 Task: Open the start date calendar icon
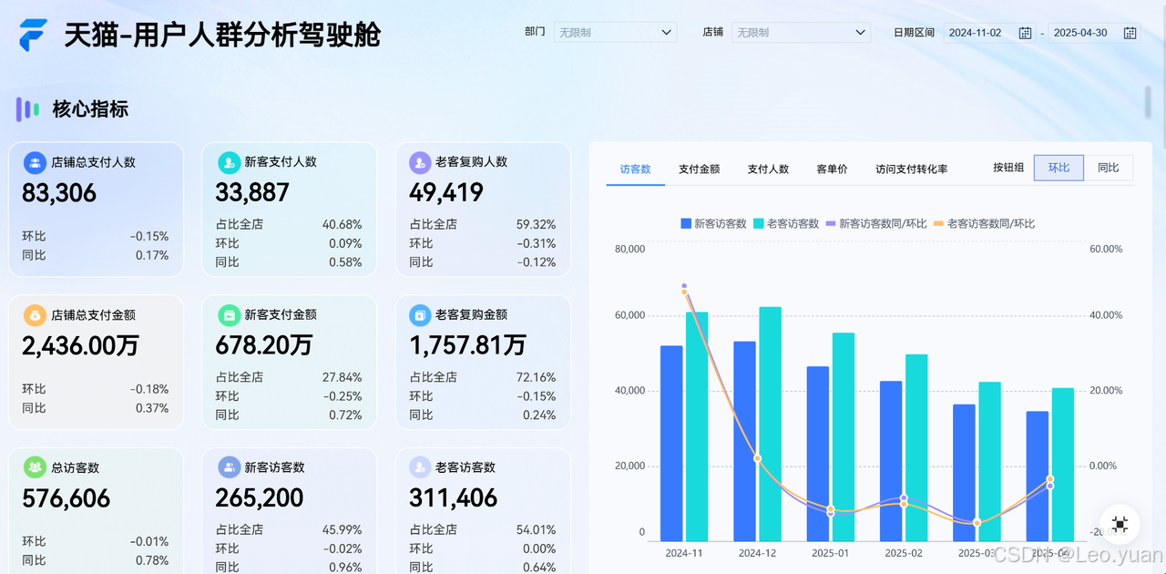coord(1025,33)
